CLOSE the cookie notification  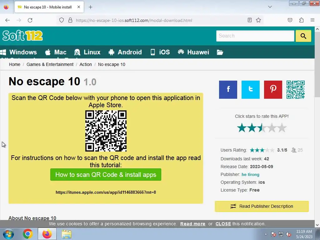pyautogui.click(x=223, y=224)
